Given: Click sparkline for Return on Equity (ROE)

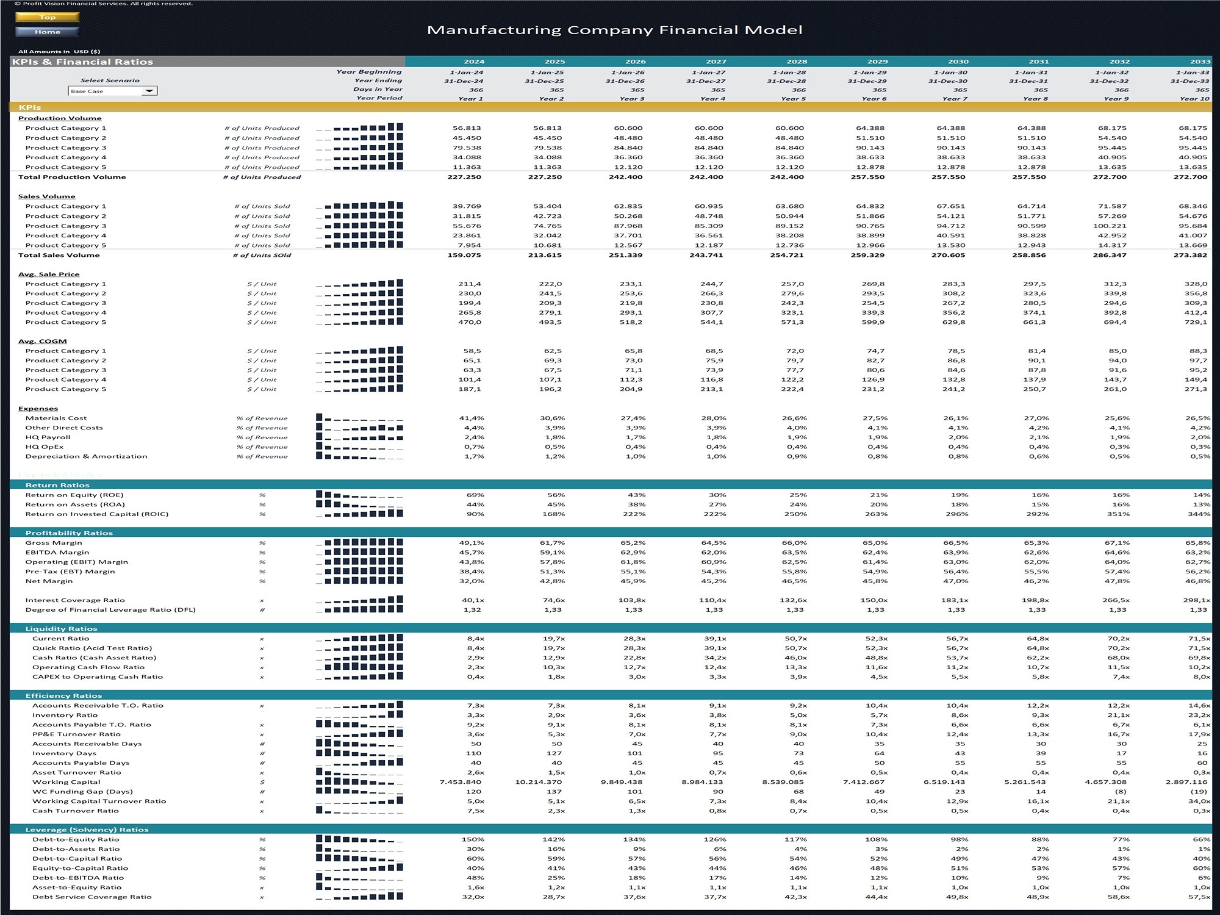Looking at the screenshot, I should (x=360, y=495).
